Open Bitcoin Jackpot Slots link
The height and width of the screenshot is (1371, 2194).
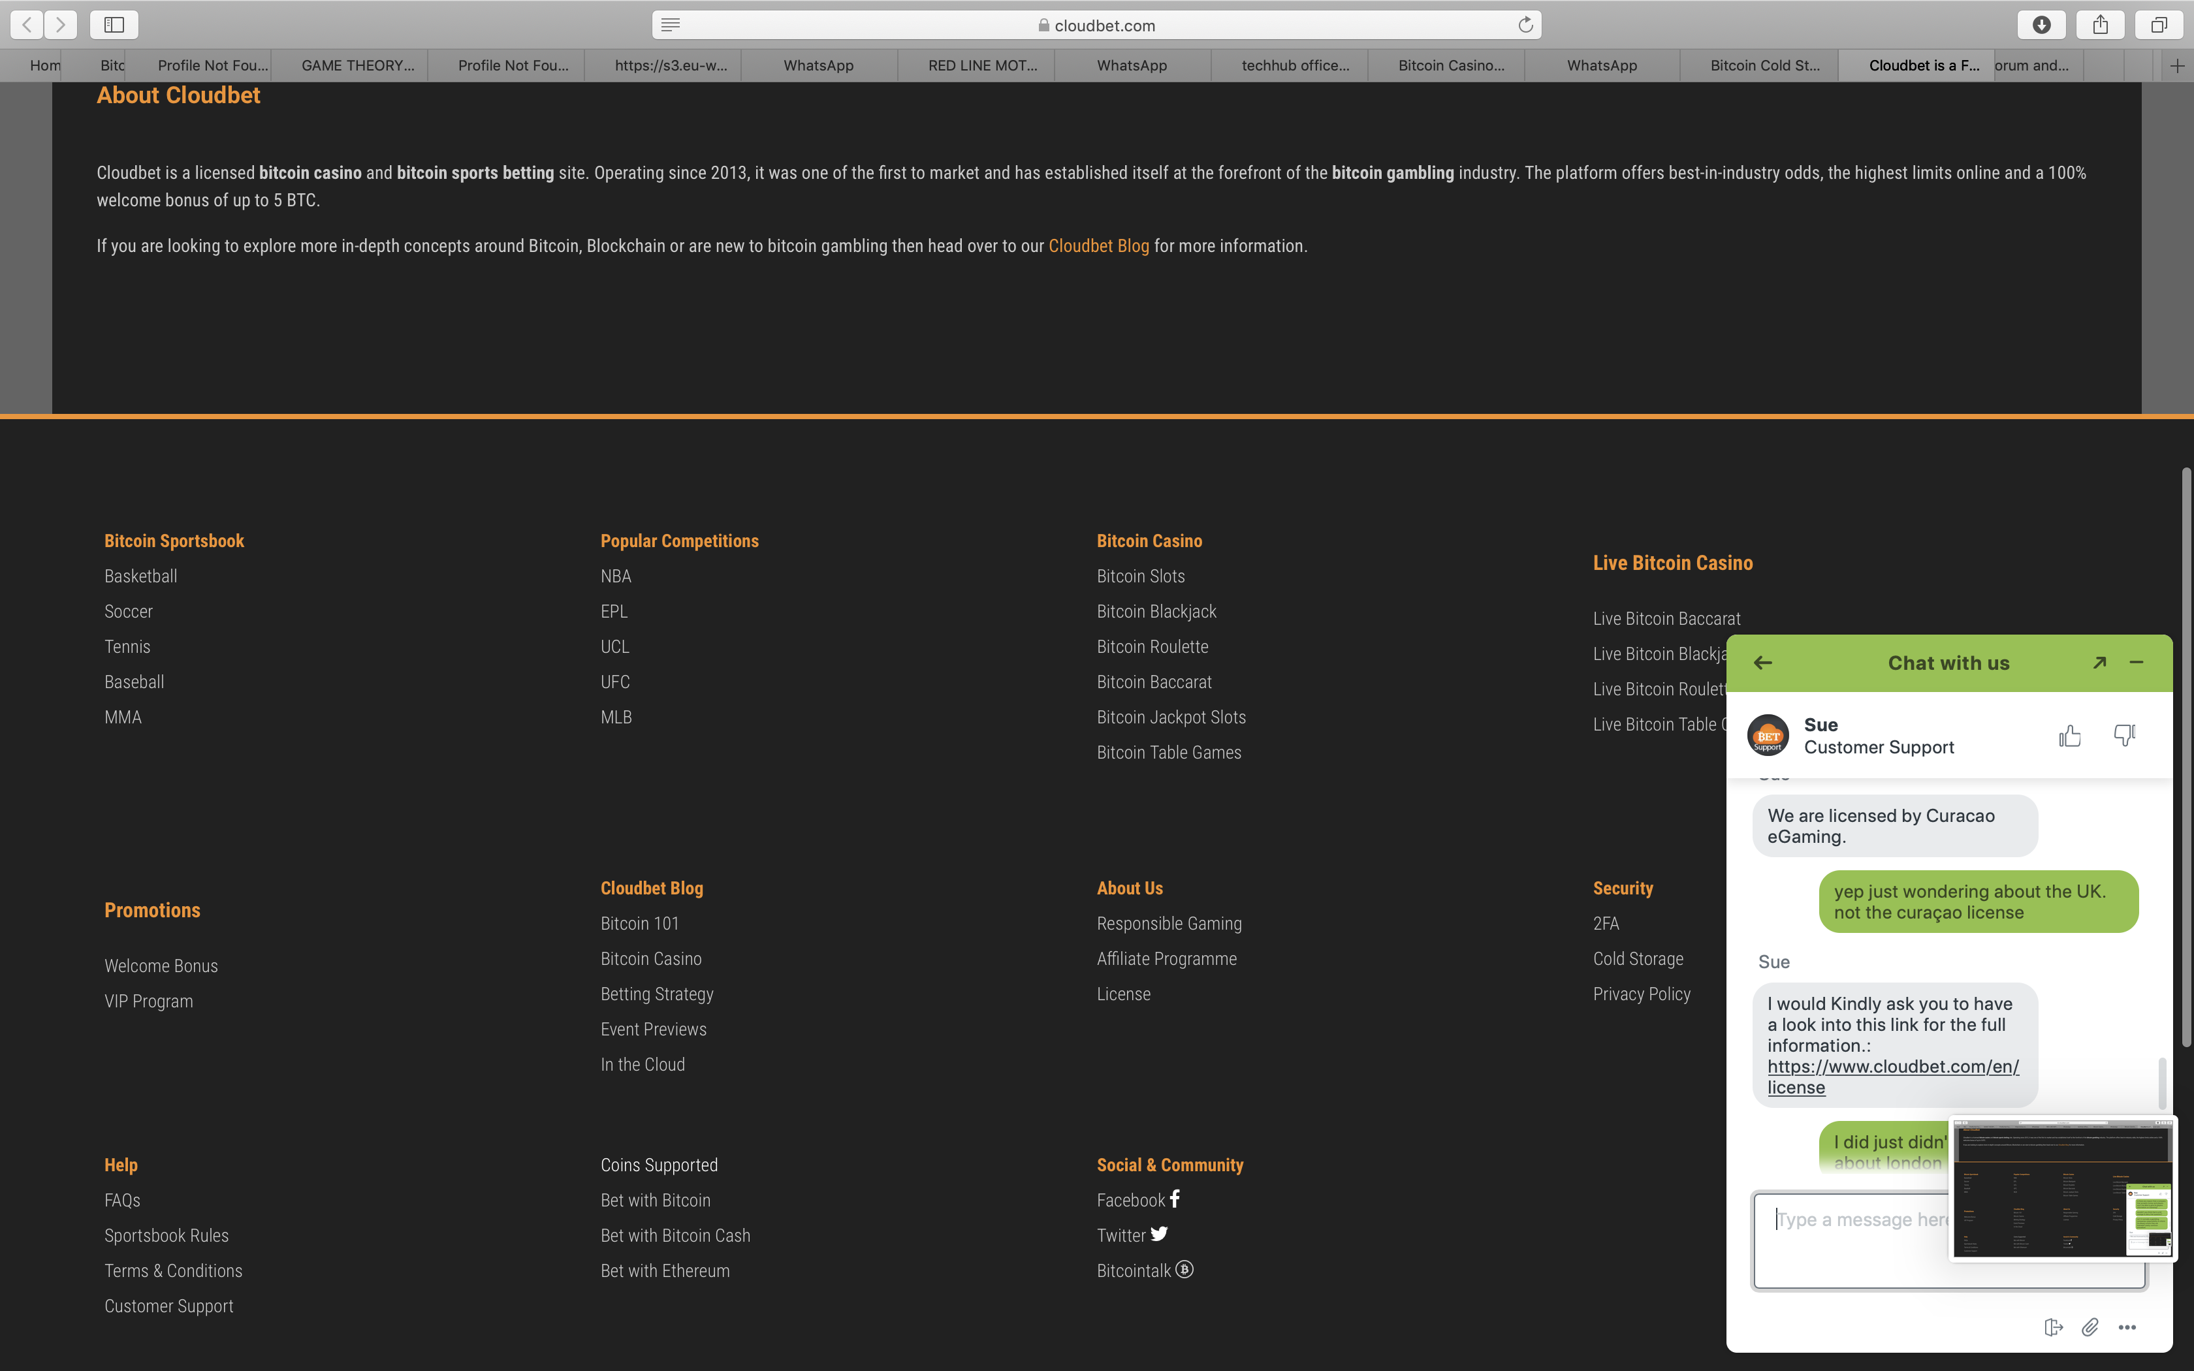pyautogui.click(x=1170, y=717)
